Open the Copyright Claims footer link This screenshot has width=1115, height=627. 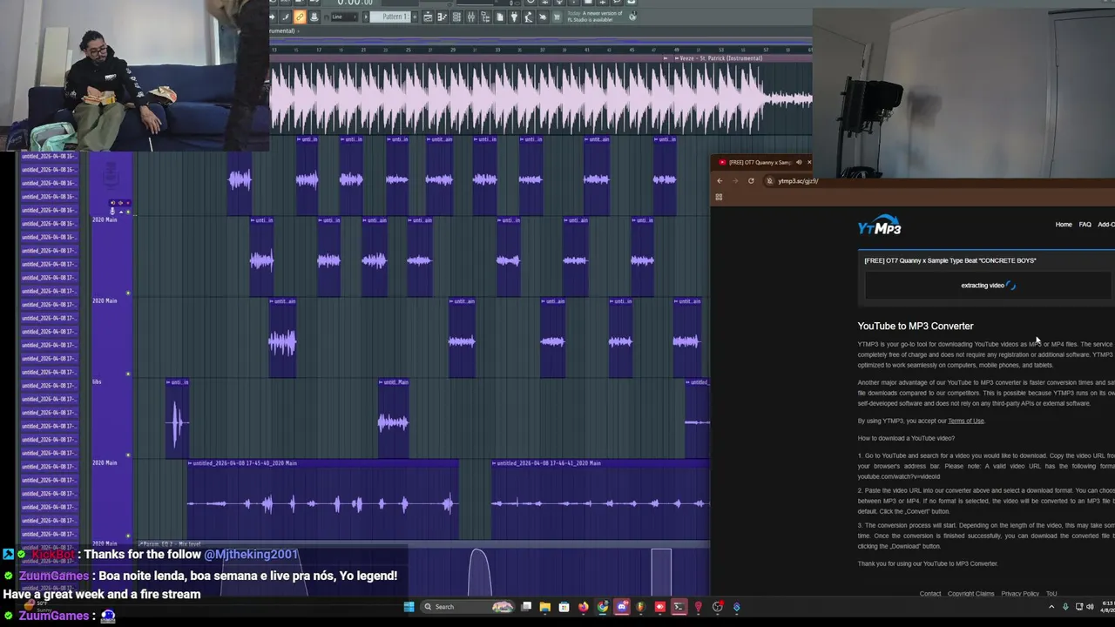click(x=970, y=594)
